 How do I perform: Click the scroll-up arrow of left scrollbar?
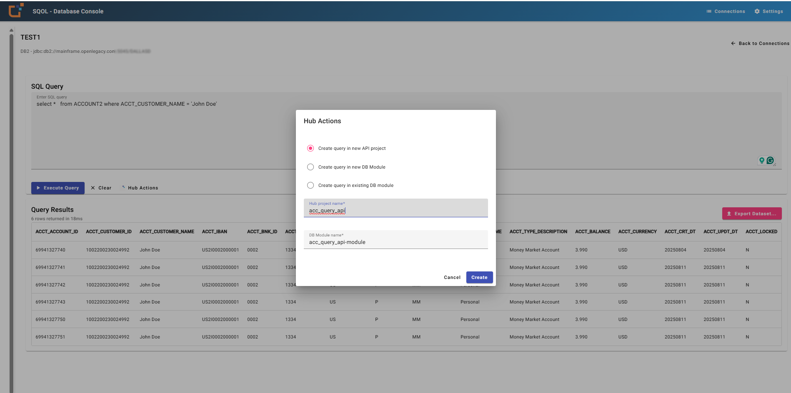(x=11, y=30)
